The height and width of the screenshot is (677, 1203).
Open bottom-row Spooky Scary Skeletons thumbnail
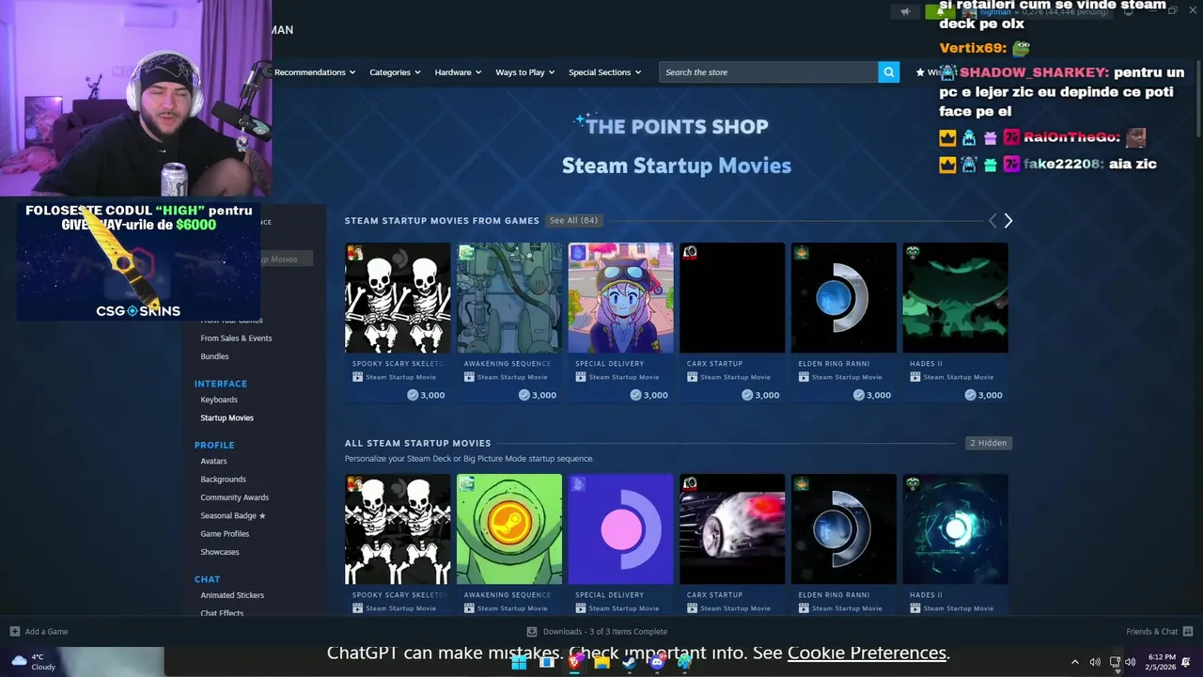pos(398,528)
